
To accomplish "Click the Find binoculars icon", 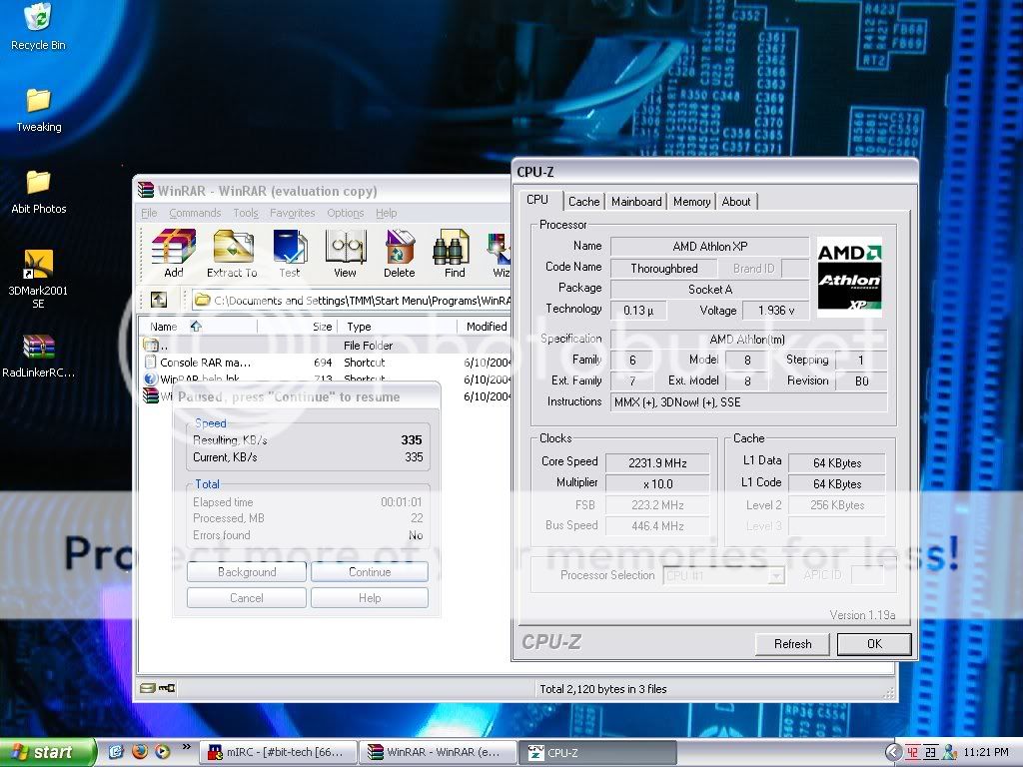I will (455, 250).
